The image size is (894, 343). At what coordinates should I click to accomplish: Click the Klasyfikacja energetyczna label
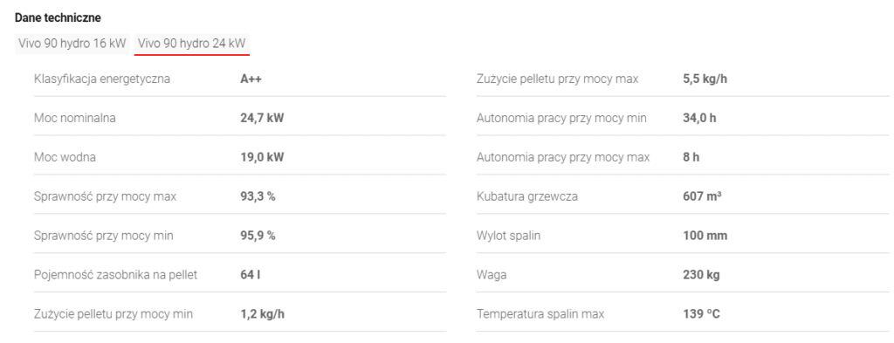pyautogui.click(x=102, y=79)
